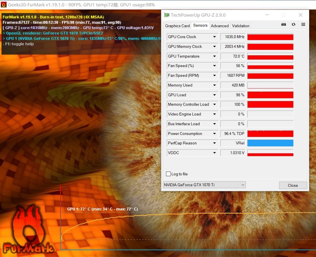Click the 56 % fan speed value
The width and height of the screenshot is (316, 257).
pyautogui.click(x=233, y=66)
